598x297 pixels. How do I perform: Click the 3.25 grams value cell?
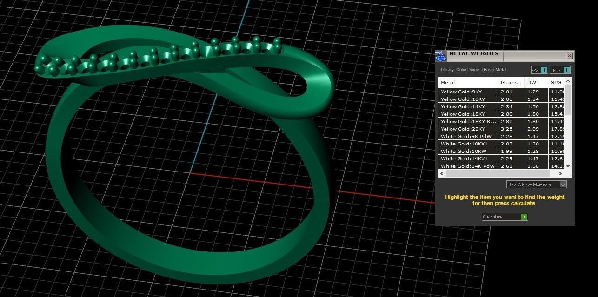tap(512, 129)
